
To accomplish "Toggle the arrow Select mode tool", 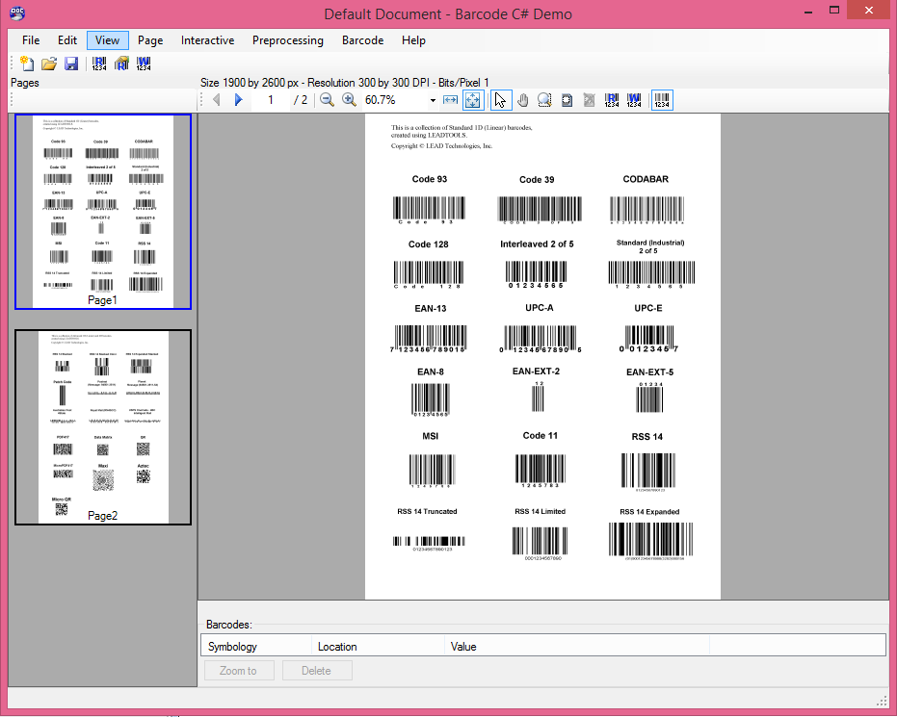I will point(500,100).
